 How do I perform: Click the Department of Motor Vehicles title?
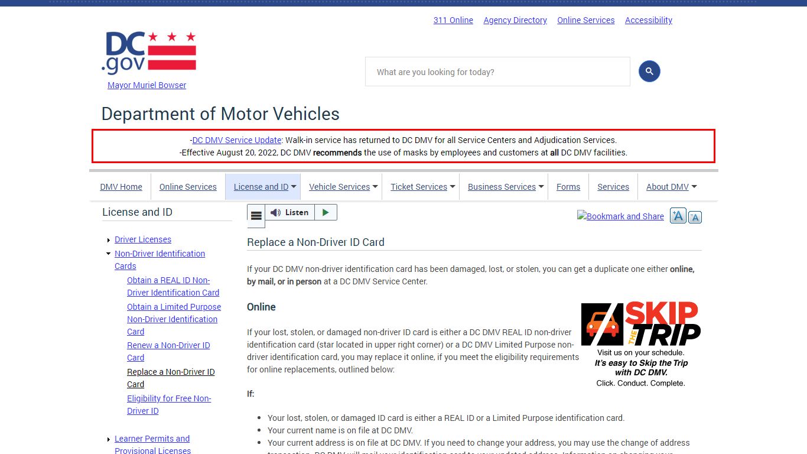tap(220, 113)
